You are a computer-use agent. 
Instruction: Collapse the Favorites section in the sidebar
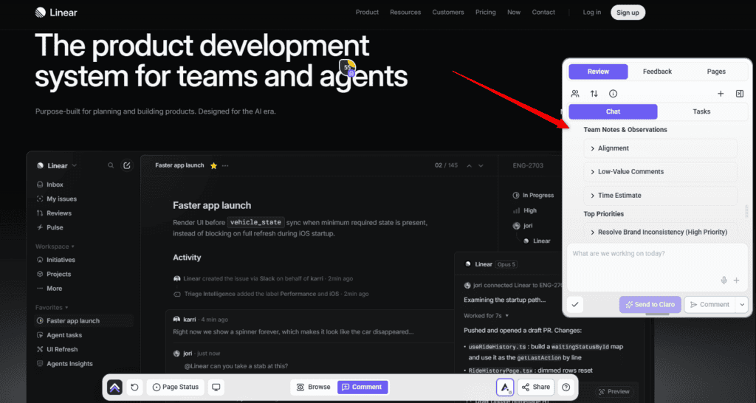coord(52,307)
